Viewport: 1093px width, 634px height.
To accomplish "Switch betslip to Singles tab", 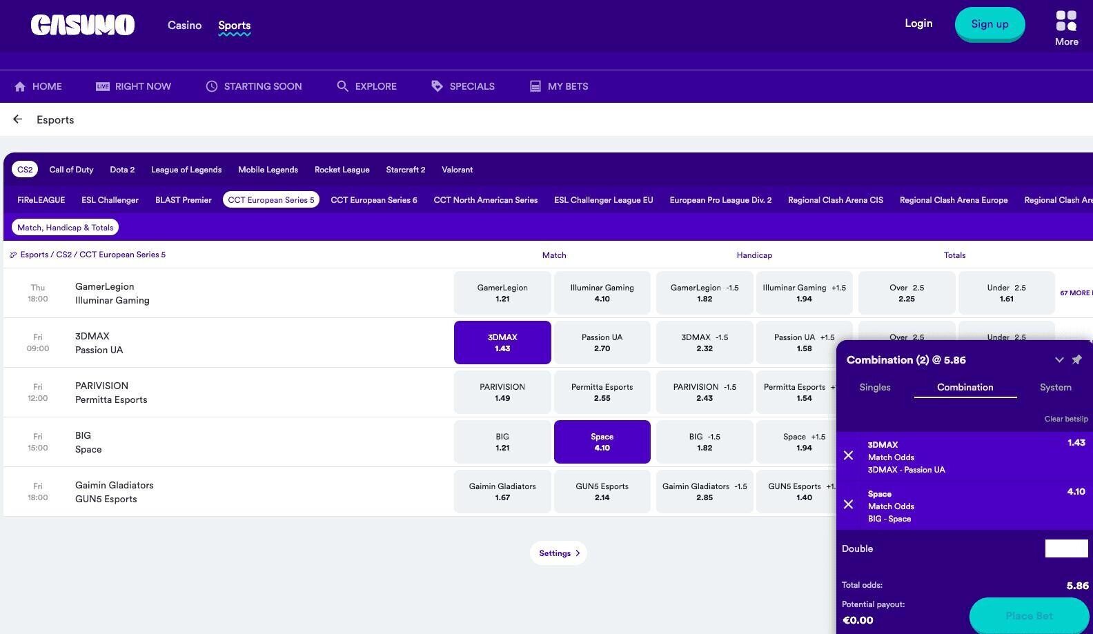I will coord(875,387).
